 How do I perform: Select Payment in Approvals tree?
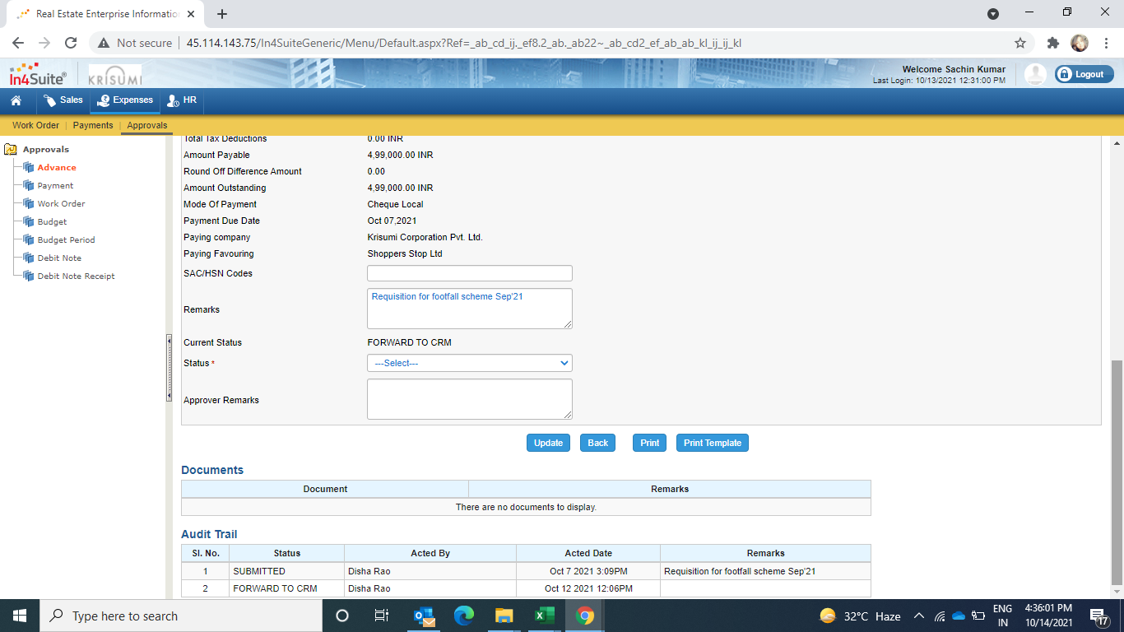click(55, 186)
